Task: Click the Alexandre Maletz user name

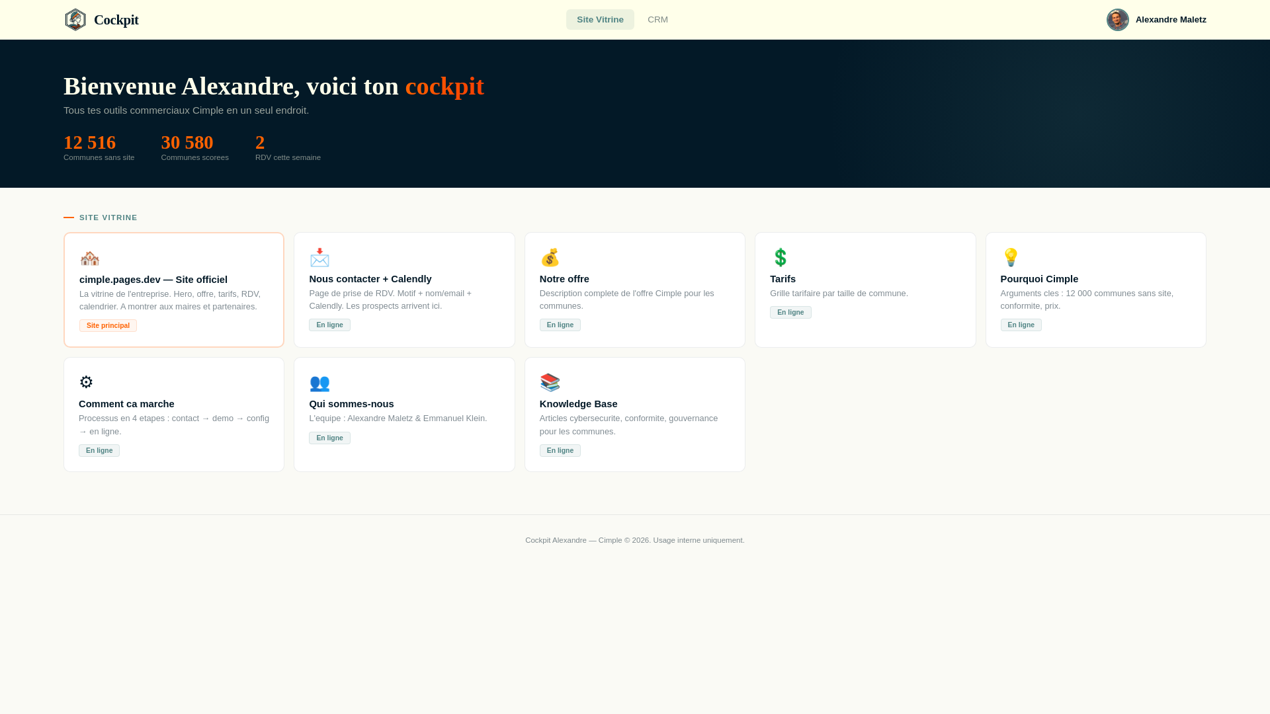Action: pos(1171,20)
